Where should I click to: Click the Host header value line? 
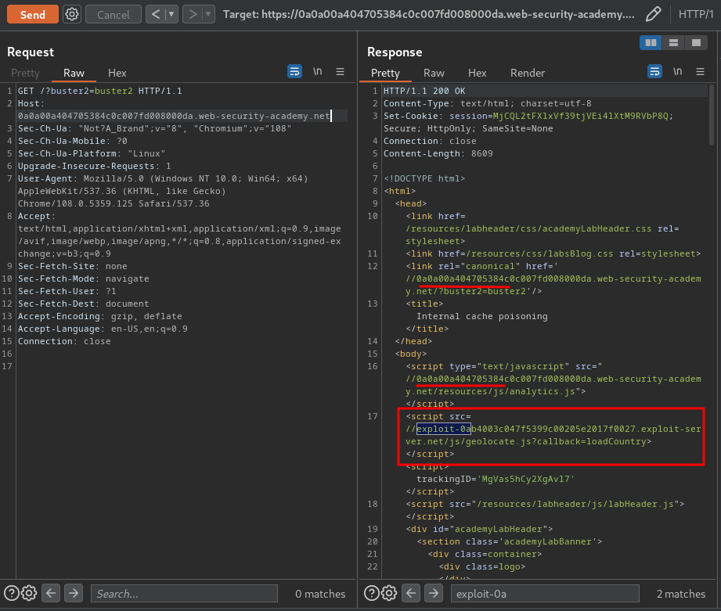pos(174,116)
